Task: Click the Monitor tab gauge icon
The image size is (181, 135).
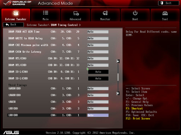Action: point(105,13)
